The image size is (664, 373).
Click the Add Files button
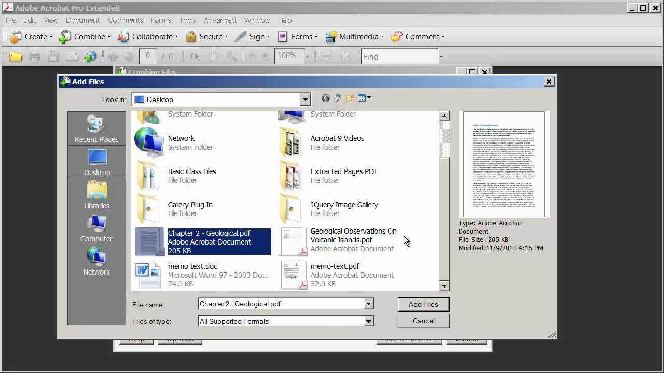point(423,304)
